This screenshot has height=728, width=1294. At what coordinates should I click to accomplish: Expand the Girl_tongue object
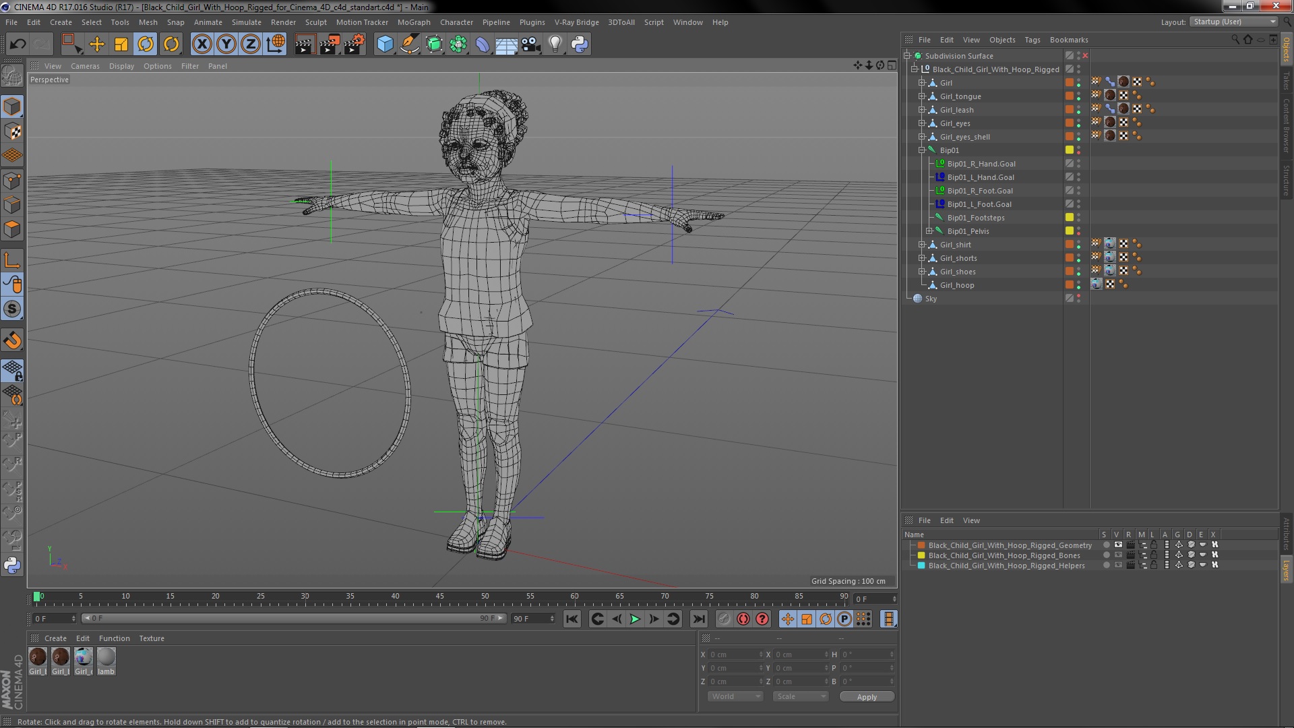922,96
